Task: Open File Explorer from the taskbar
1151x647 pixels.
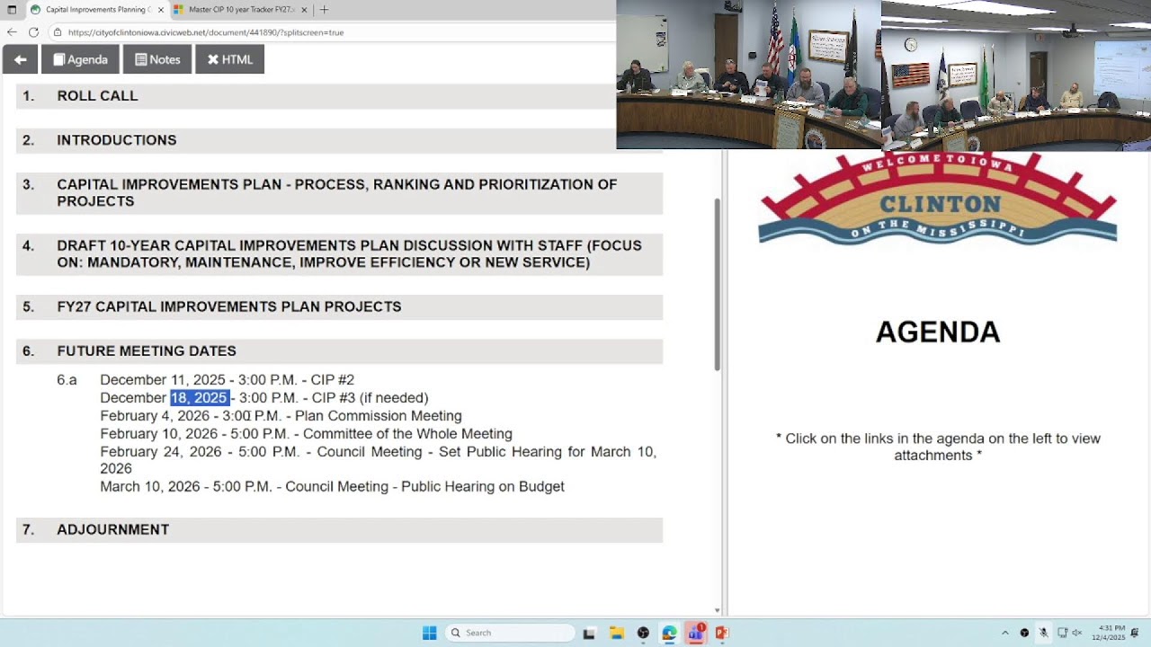Action: click(617, 633)
